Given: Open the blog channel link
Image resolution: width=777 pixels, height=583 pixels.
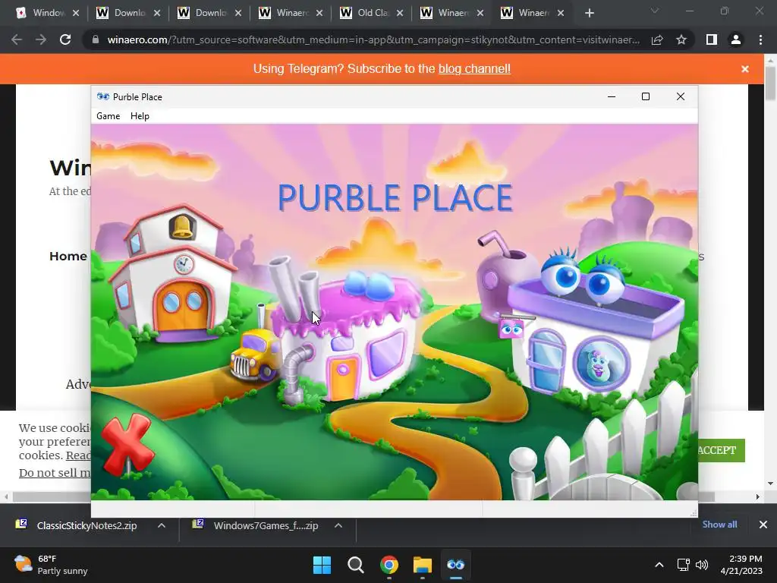Looking at the screenshot, I should (474, 68).
